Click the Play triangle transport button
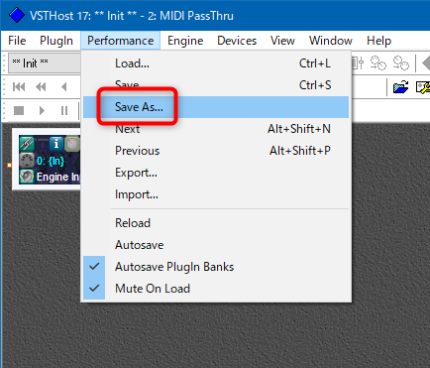430x368 pixels. (42, 110)
